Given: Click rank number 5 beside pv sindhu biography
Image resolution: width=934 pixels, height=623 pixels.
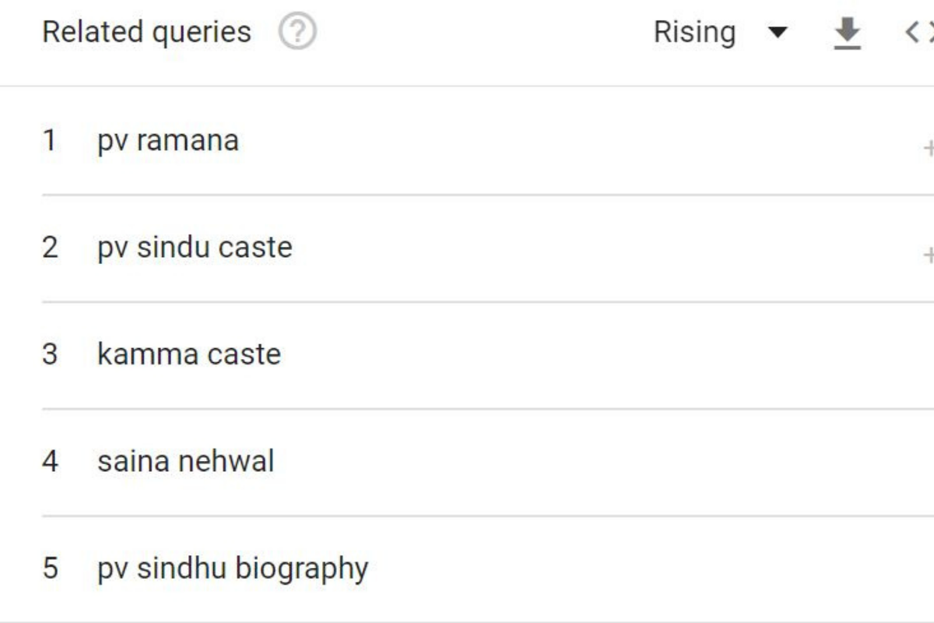Looking at the screenshot, I should tap(50, 568).
